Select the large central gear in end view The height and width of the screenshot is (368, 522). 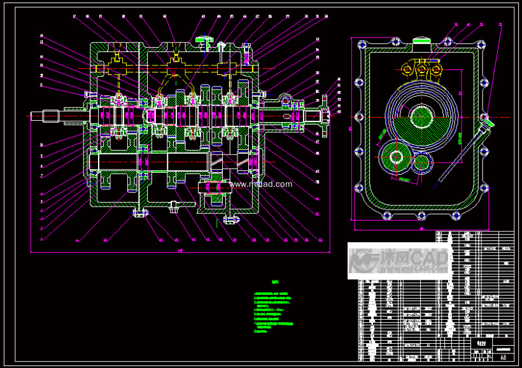coord(421,117)
